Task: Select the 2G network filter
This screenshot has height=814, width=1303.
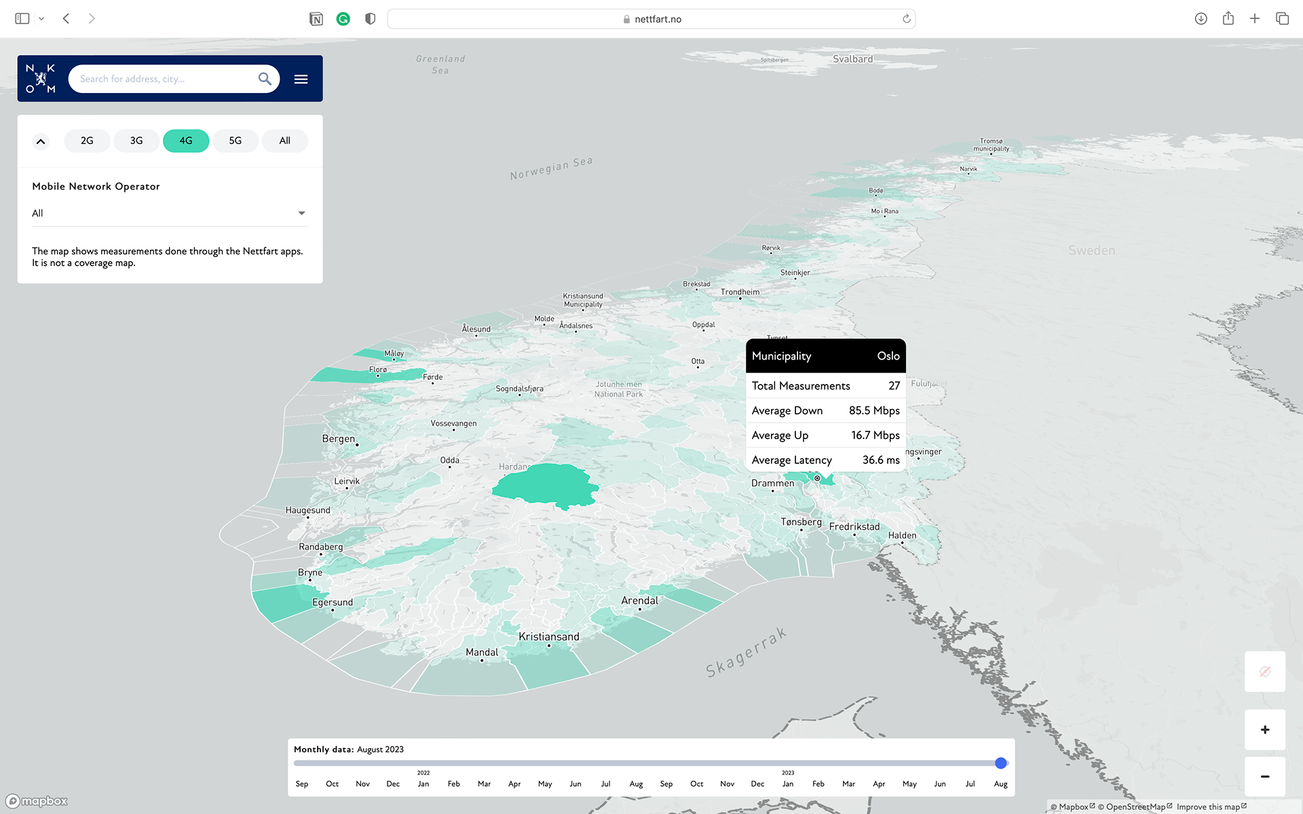Action: (87, 140)
